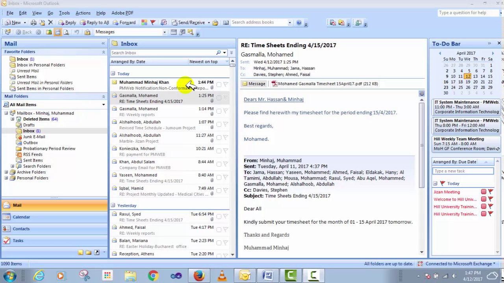Click the Adobe PDF convert selected messages icon

pyautogui.click(x=333, y=22)
